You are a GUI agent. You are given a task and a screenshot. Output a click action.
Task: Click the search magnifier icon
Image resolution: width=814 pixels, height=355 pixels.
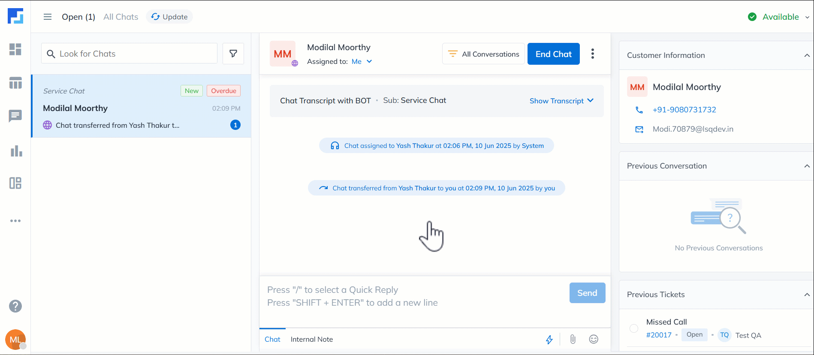click(x=51, y=54)
